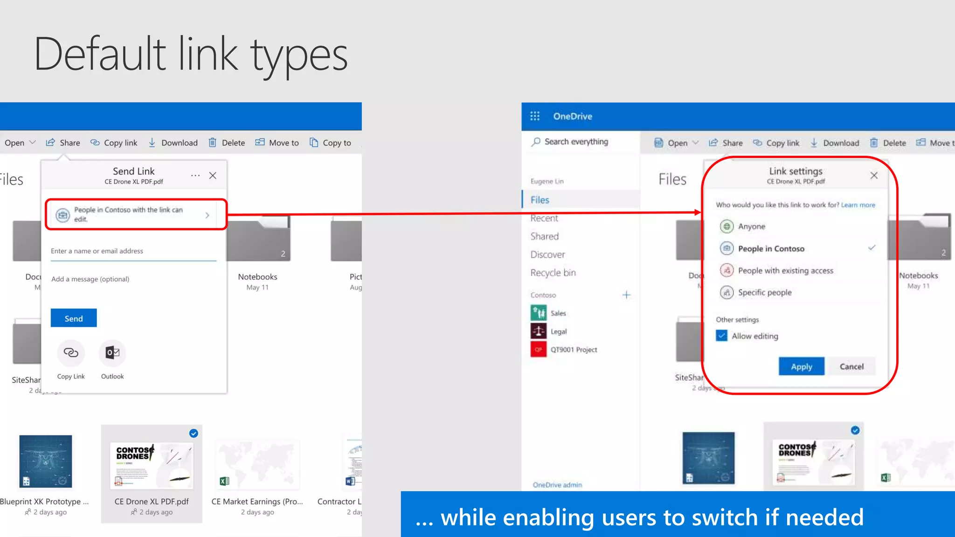Click OneDrive admin link
This screenshot has width=955, height=537.
[x=557, y=485]
